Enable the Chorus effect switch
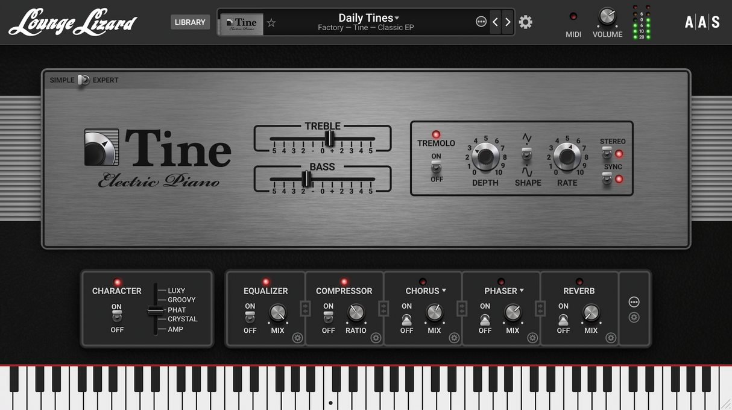 [406, 320]
